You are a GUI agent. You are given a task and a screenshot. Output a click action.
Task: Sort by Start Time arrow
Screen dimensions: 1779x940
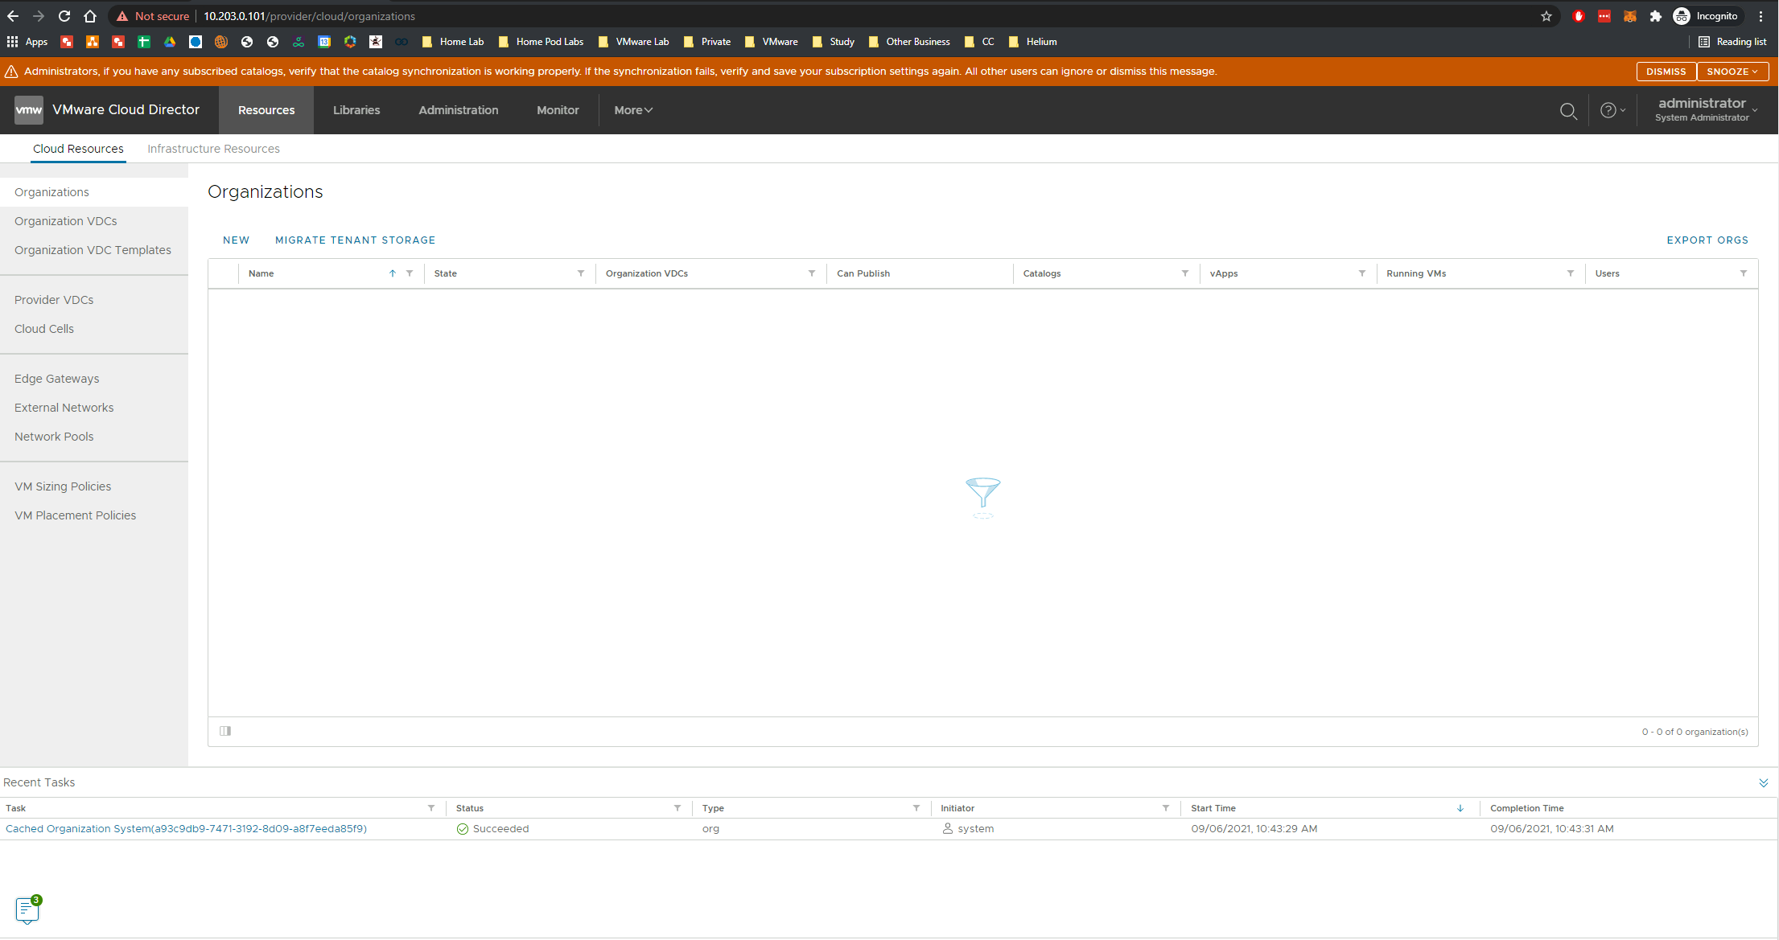point(1460,808)
